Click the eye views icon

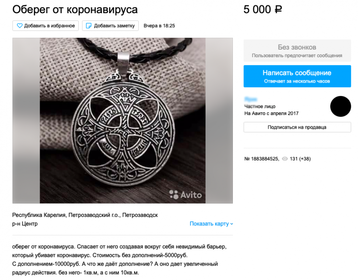pyautogui.click(x=285, y=159)
